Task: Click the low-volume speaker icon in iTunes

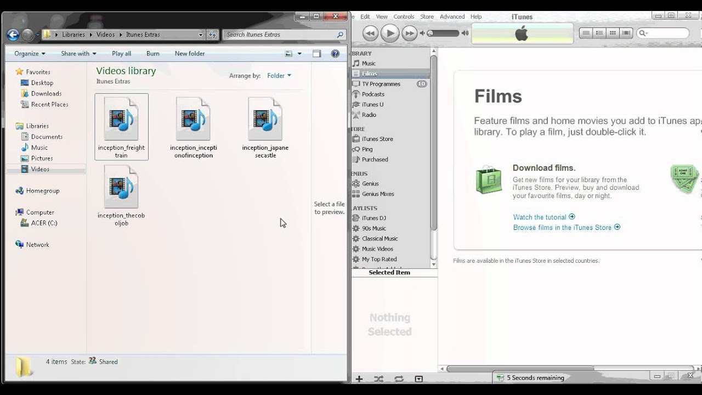Action: (x=423, y=33)
